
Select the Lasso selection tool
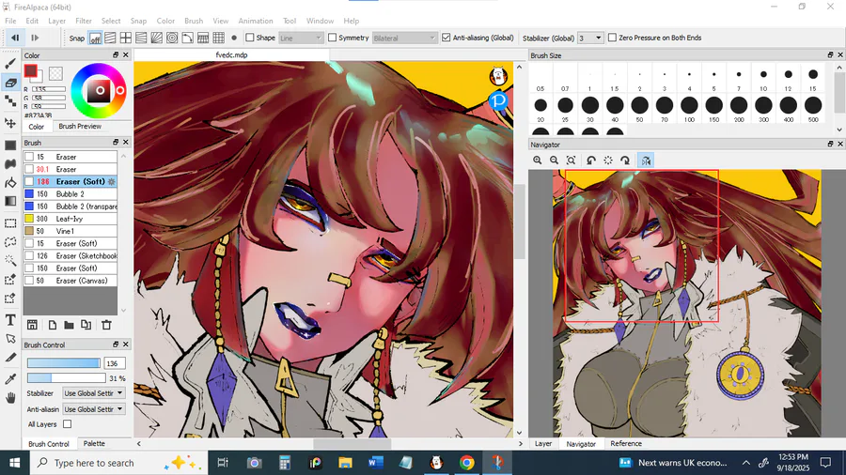click(10, 242)
